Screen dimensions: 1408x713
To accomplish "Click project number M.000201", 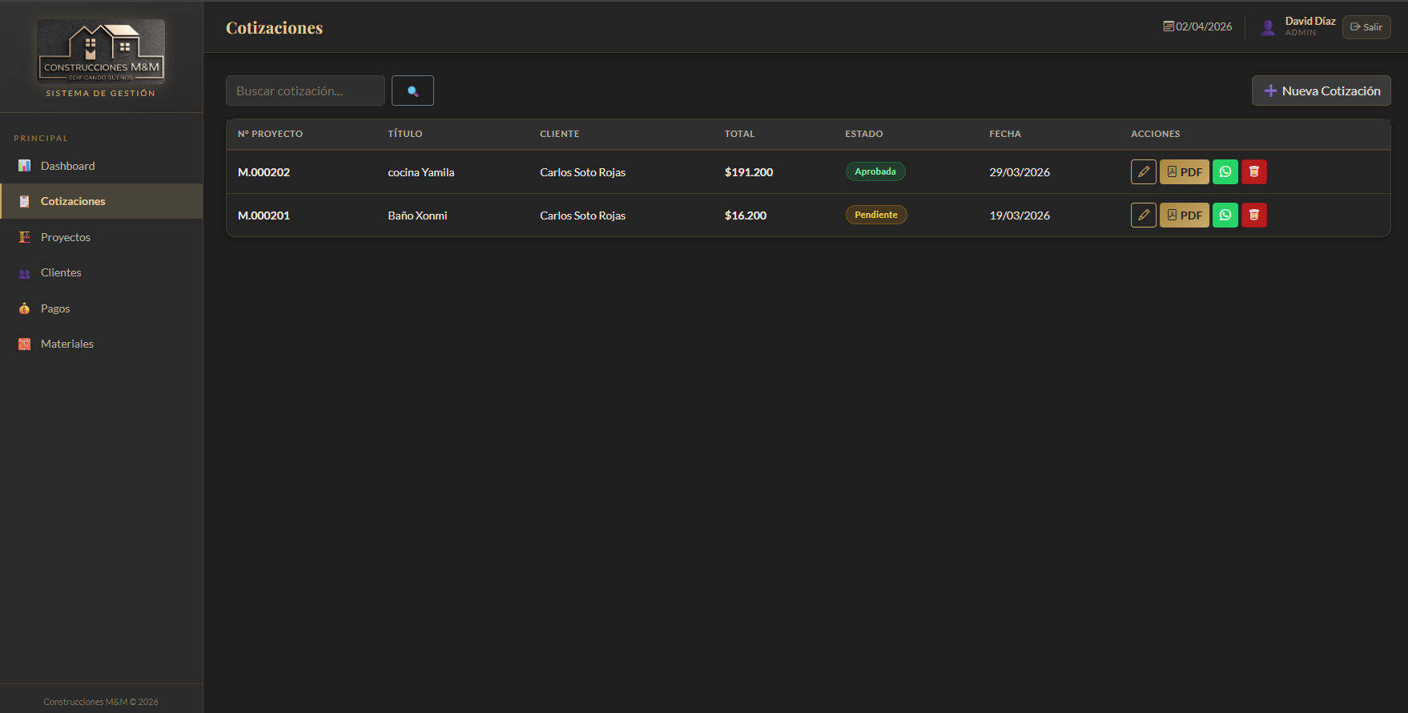I will point(263,216).
